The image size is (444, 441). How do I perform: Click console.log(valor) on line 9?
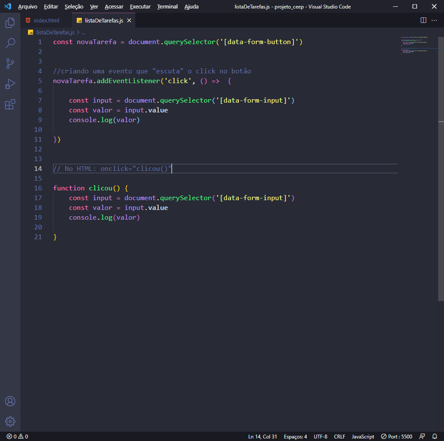(x=104, y=120)
